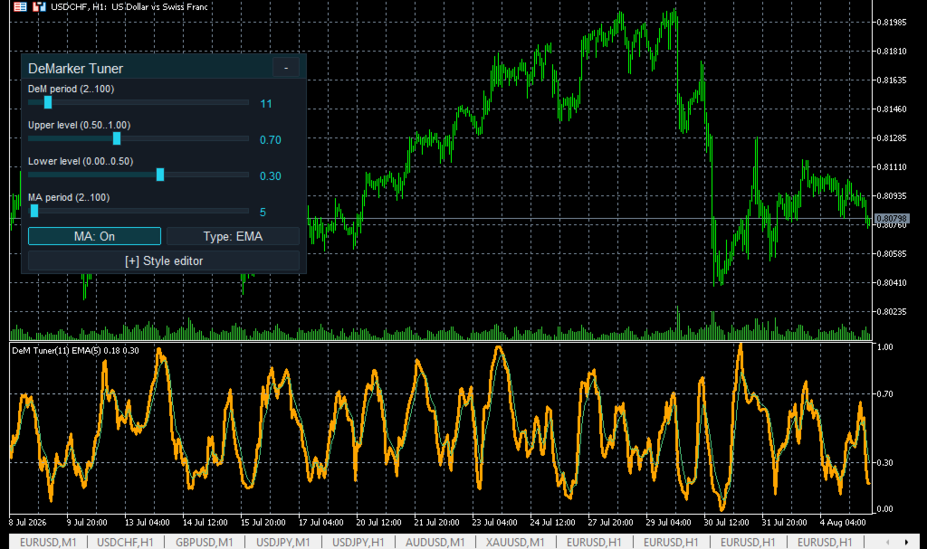Click the MA period slider handle

click(34, 211)
